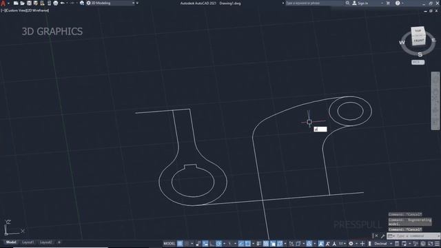The width and height of the screenshot is (441, 248).
Task: Undo the last action
Action: (62, 3)
